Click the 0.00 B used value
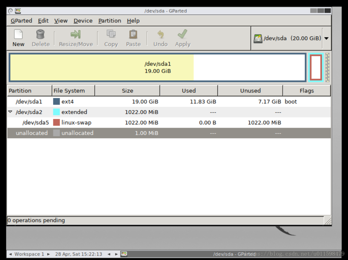Screen dimensions: 348x260 (x=207, y=123)
